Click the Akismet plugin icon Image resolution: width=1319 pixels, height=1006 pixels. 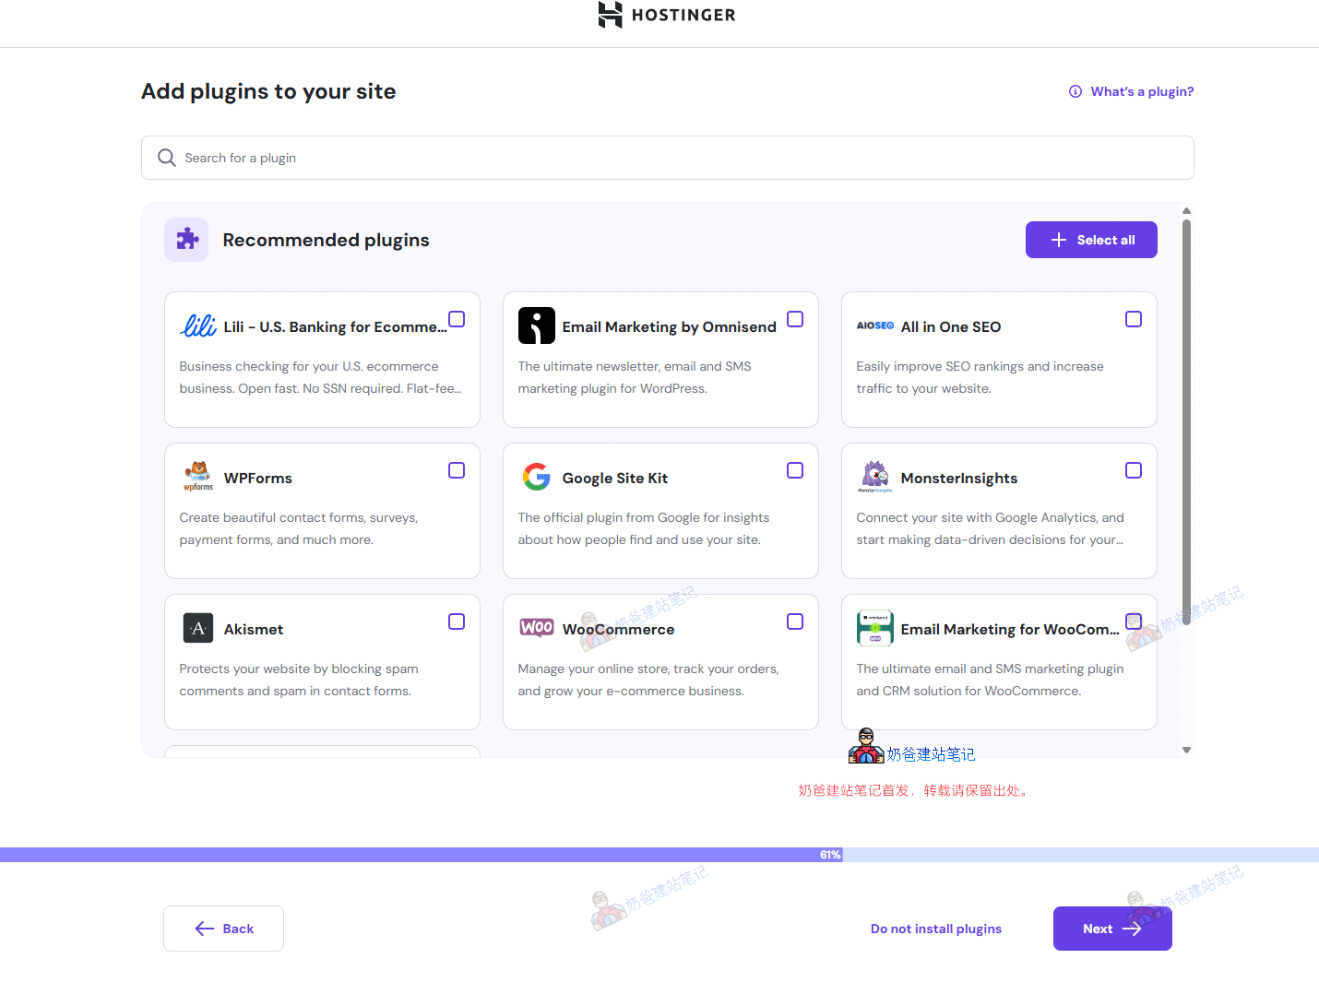coord(197,628)
